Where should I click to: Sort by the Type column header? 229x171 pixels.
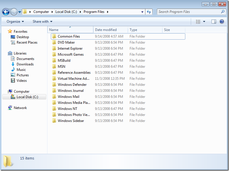[x=145, y=30]
